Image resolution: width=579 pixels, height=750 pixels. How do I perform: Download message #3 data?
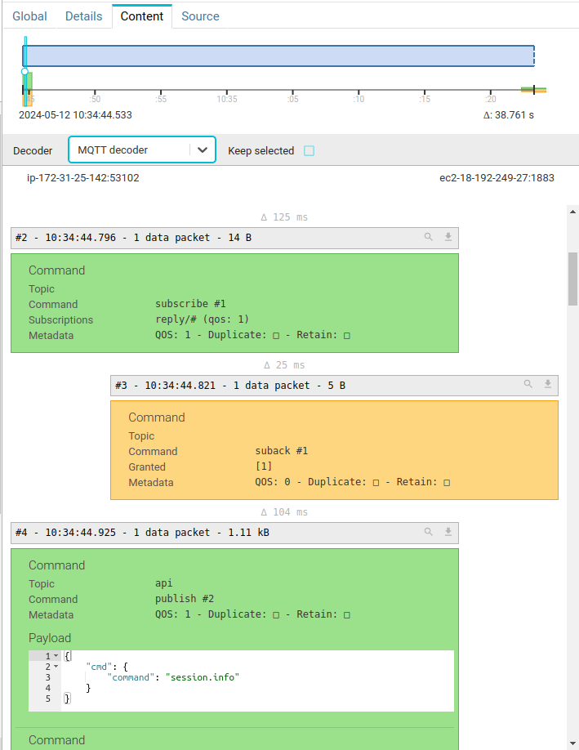click(547, 384)
